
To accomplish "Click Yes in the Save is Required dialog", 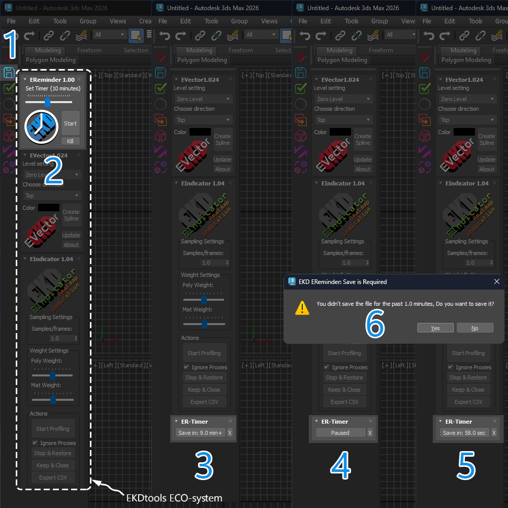I will click(x=435, y=328).
